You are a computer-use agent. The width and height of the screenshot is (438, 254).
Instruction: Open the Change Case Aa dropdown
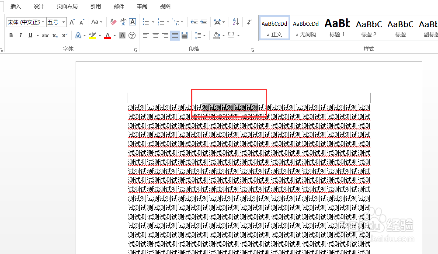pos(97,22)
